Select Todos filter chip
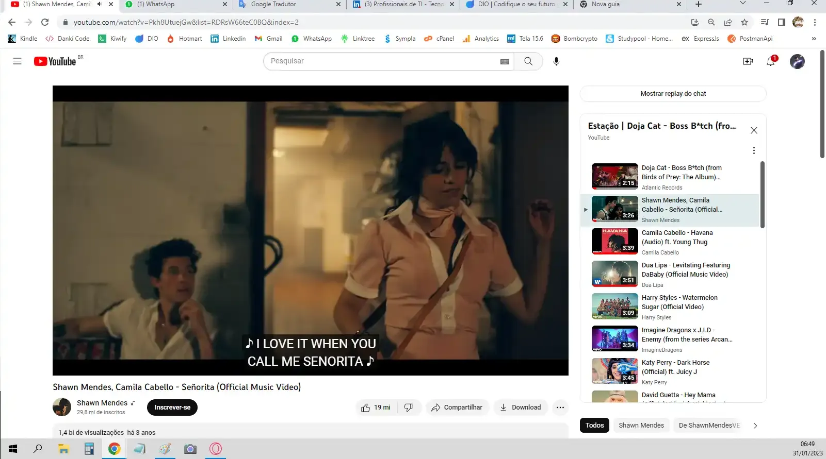This screenshot has width=826, height=459. (594, 426)
